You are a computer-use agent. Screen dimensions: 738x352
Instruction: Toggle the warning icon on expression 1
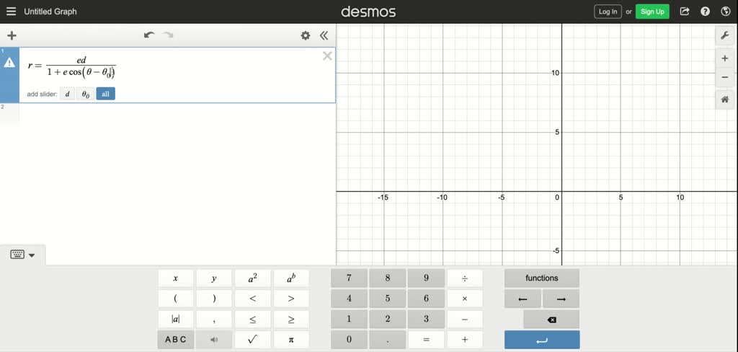click(9, 63)
